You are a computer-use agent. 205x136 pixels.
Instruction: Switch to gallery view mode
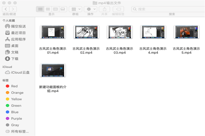[63, 9]
